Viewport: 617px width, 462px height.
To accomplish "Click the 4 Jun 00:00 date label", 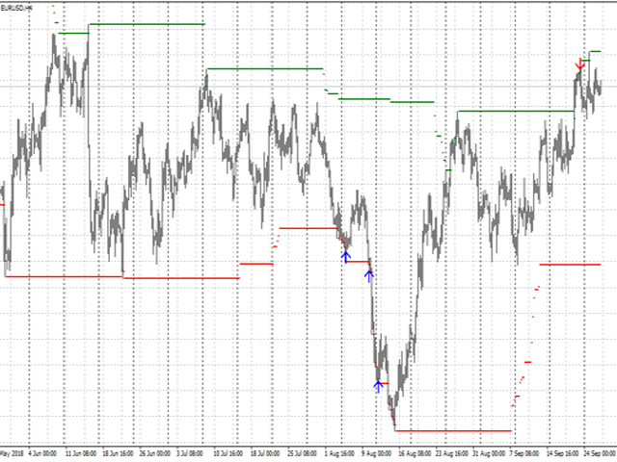I will [x=43, y=450].
